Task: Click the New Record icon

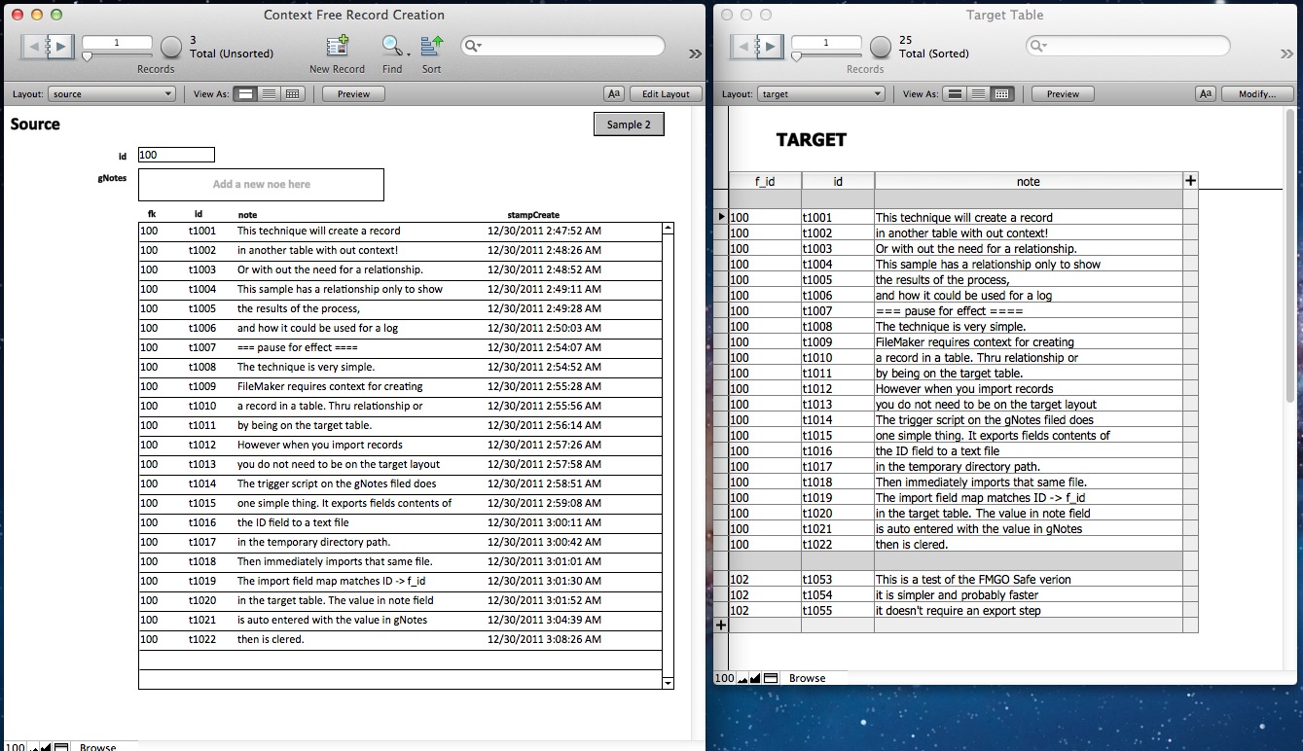Action: [x=337, y=47]
